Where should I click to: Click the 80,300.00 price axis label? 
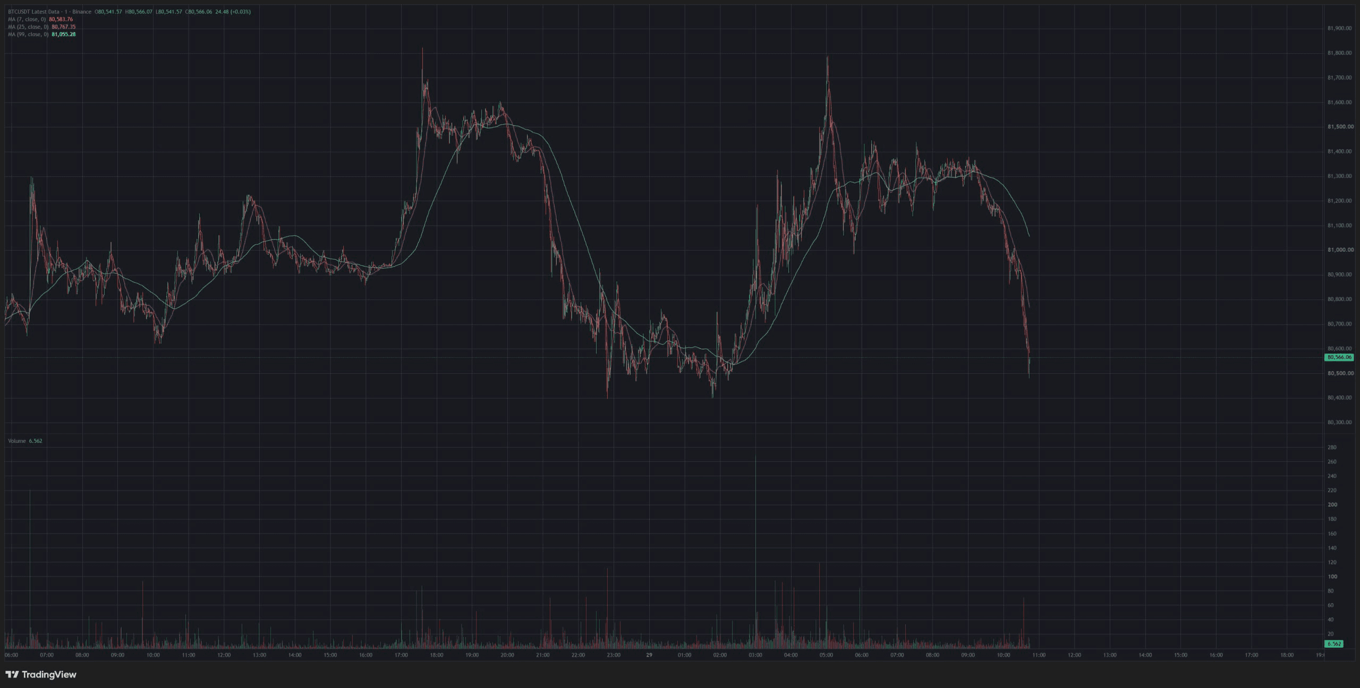(1339, 423)
